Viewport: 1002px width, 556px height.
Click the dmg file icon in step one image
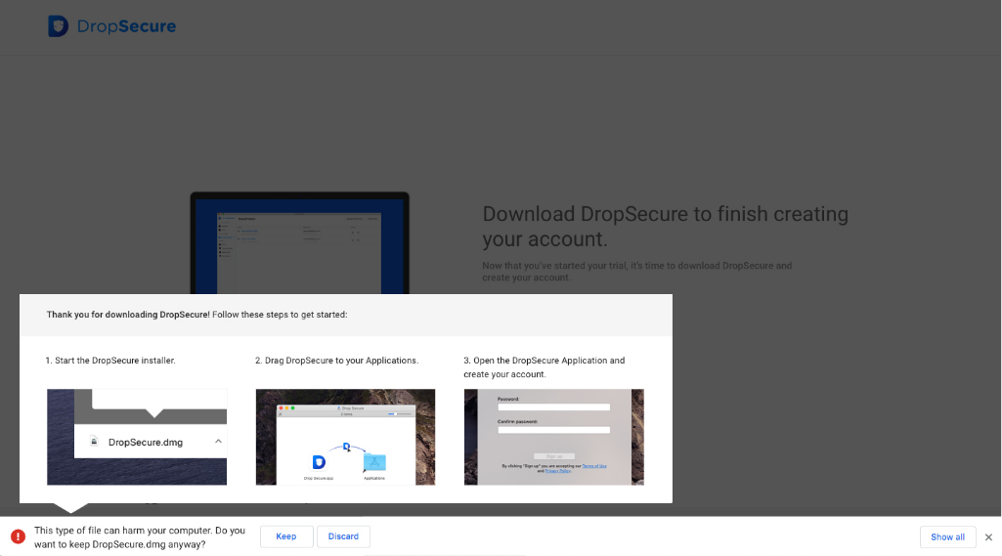[94, 442]
